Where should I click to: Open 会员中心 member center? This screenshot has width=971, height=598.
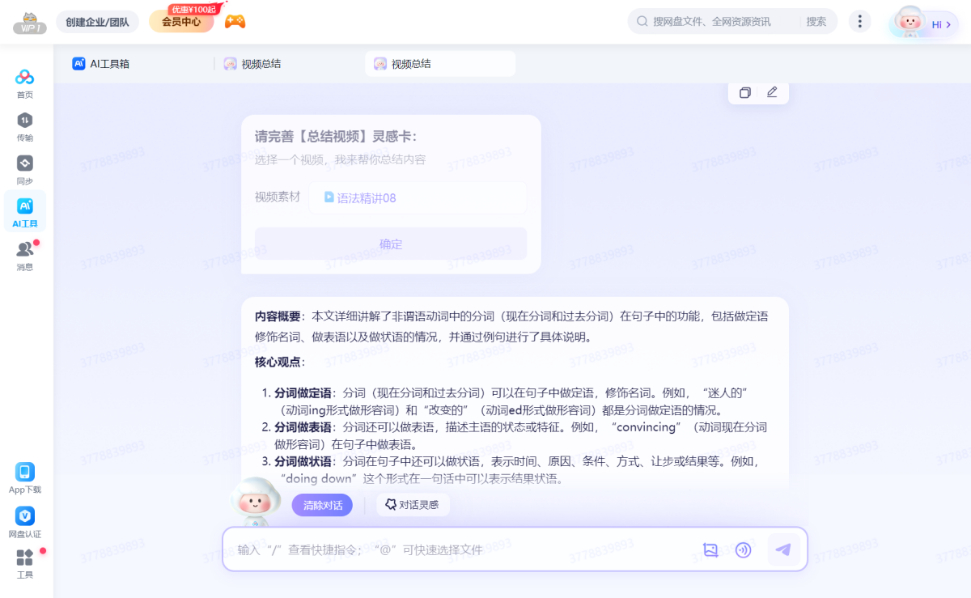tap(181, 22)
